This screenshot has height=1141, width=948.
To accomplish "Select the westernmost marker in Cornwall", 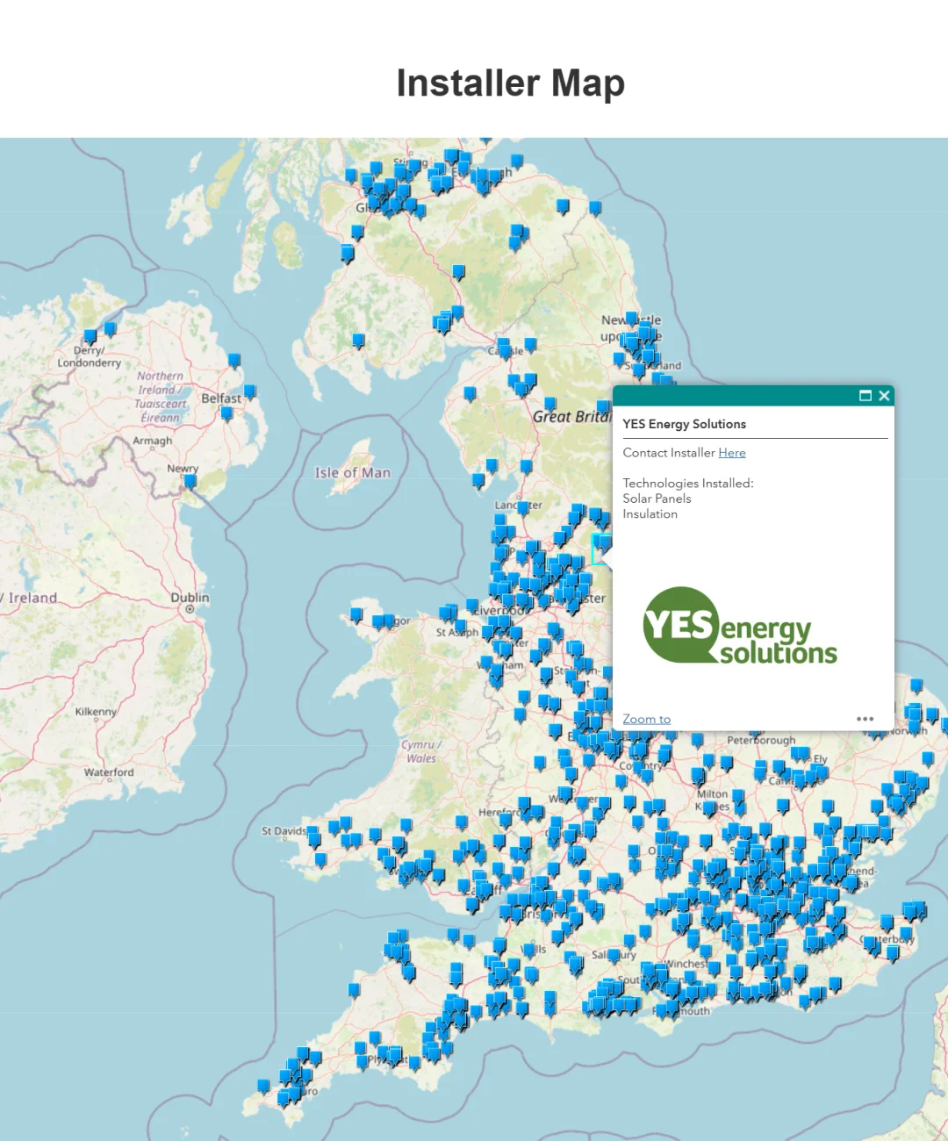I will (263, 1087).
